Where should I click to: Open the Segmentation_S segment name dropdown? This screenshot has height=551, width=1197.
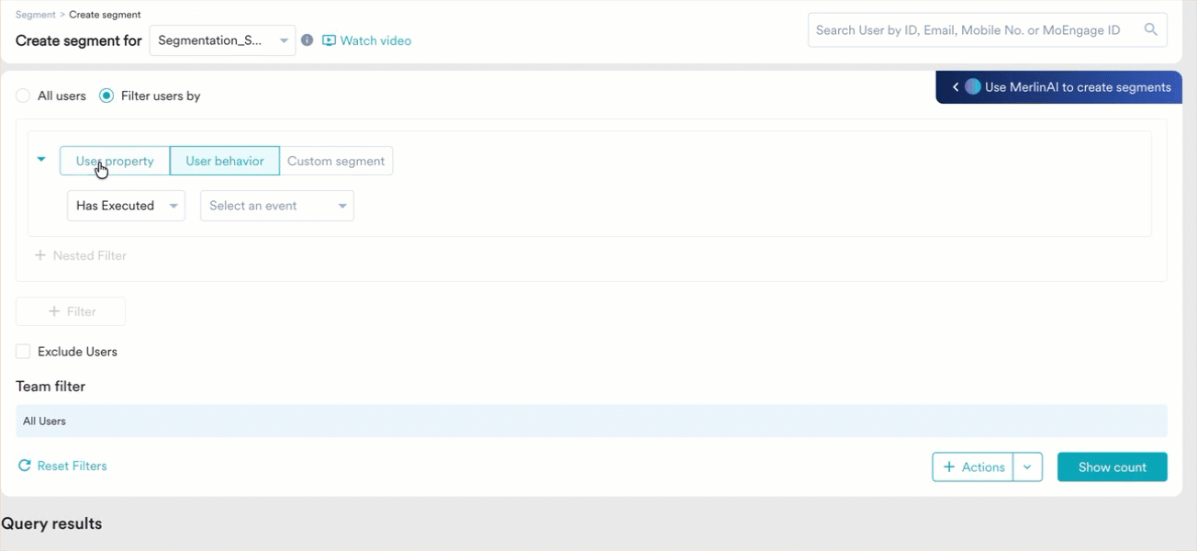[222, 39]
